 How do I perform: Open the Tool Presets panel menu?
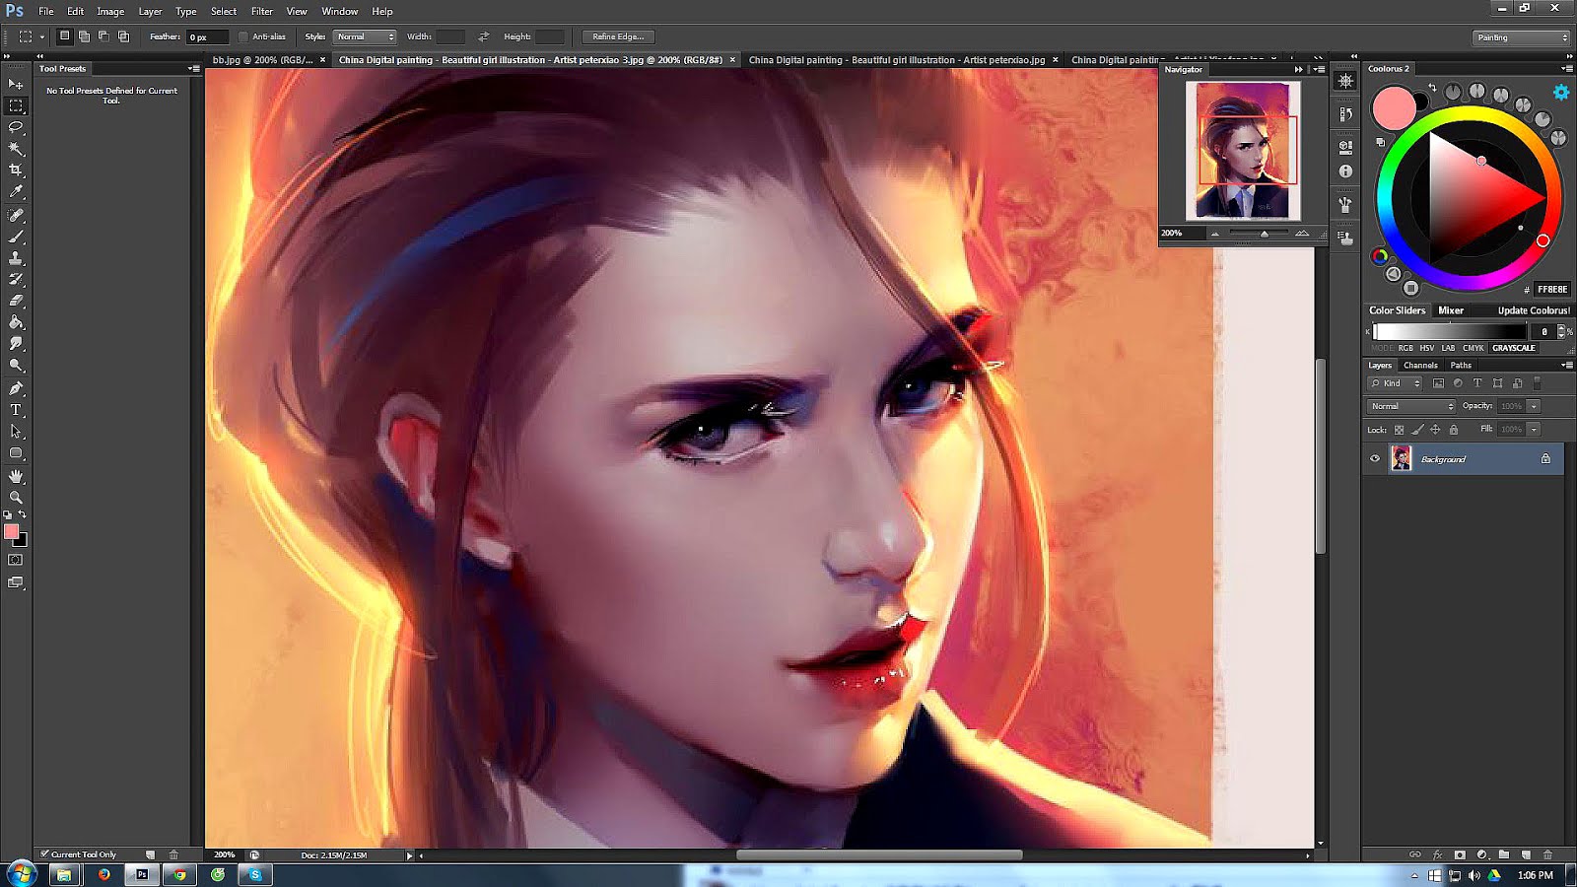193,69
